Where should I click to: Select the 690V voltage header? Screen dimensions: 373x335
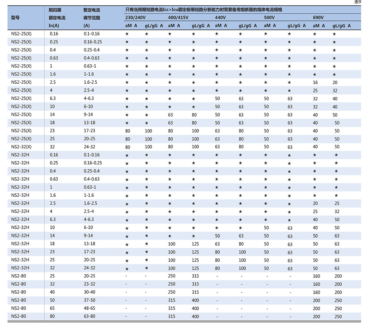tap(318, 18)
